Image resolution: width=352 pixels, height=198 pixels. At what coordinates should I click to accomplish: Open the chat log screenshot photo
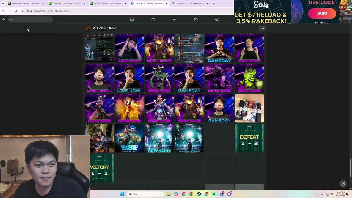(x=189, y=48)
